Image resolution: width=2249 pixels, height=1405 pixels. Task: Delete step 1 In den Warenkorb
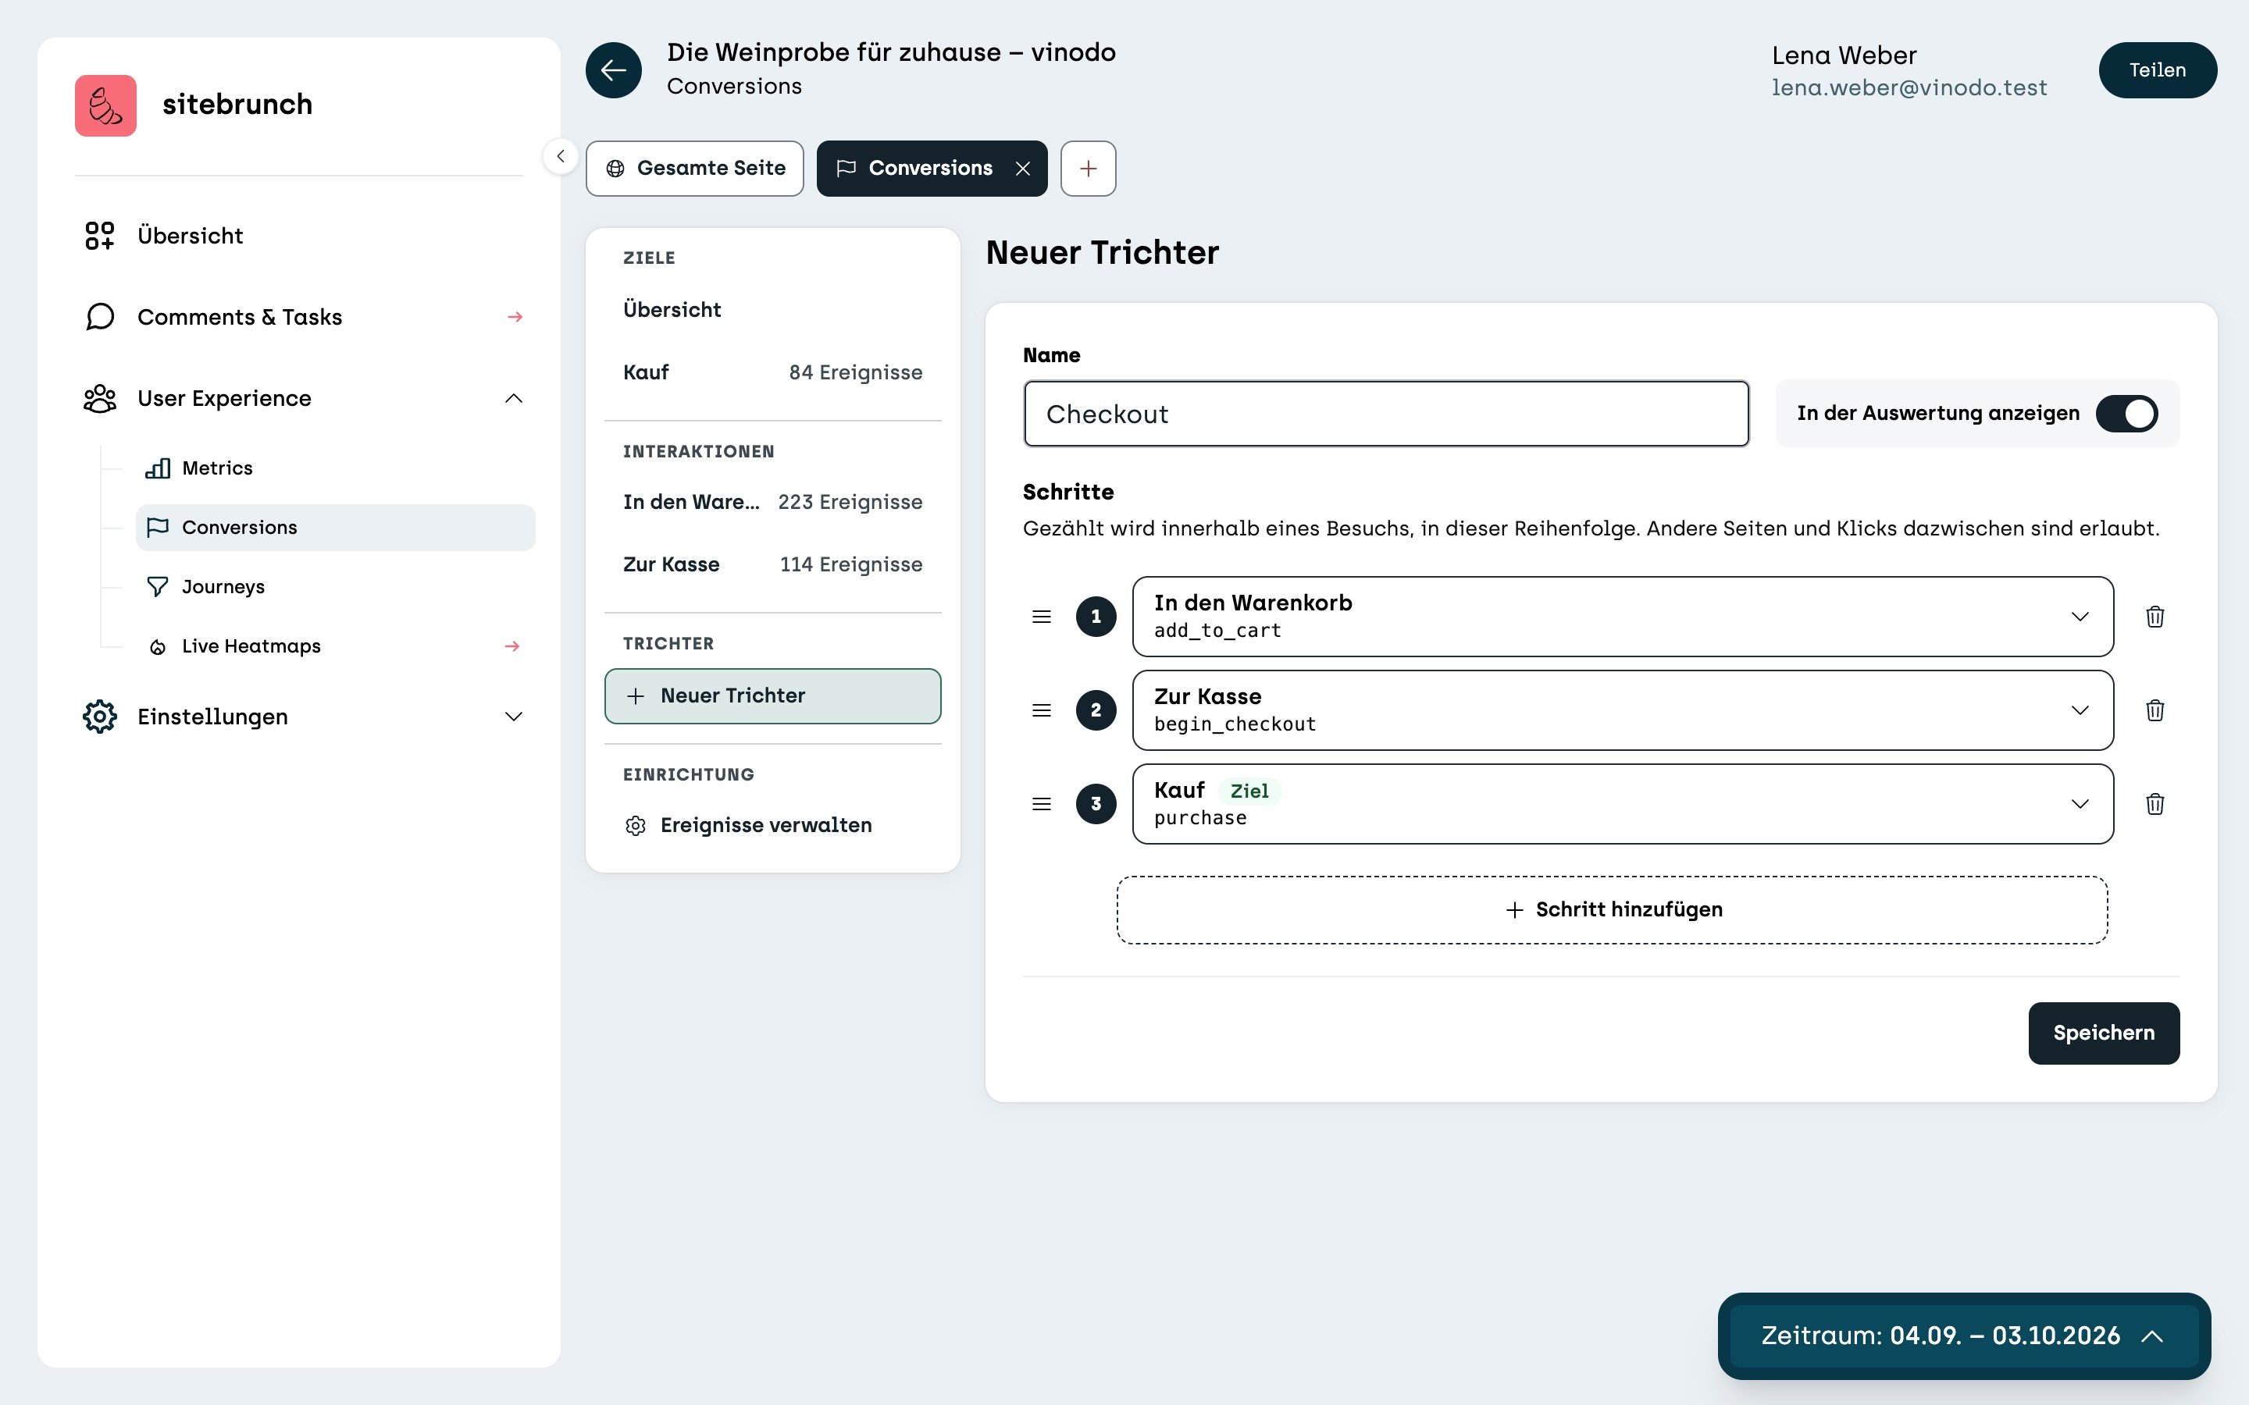2155,616
